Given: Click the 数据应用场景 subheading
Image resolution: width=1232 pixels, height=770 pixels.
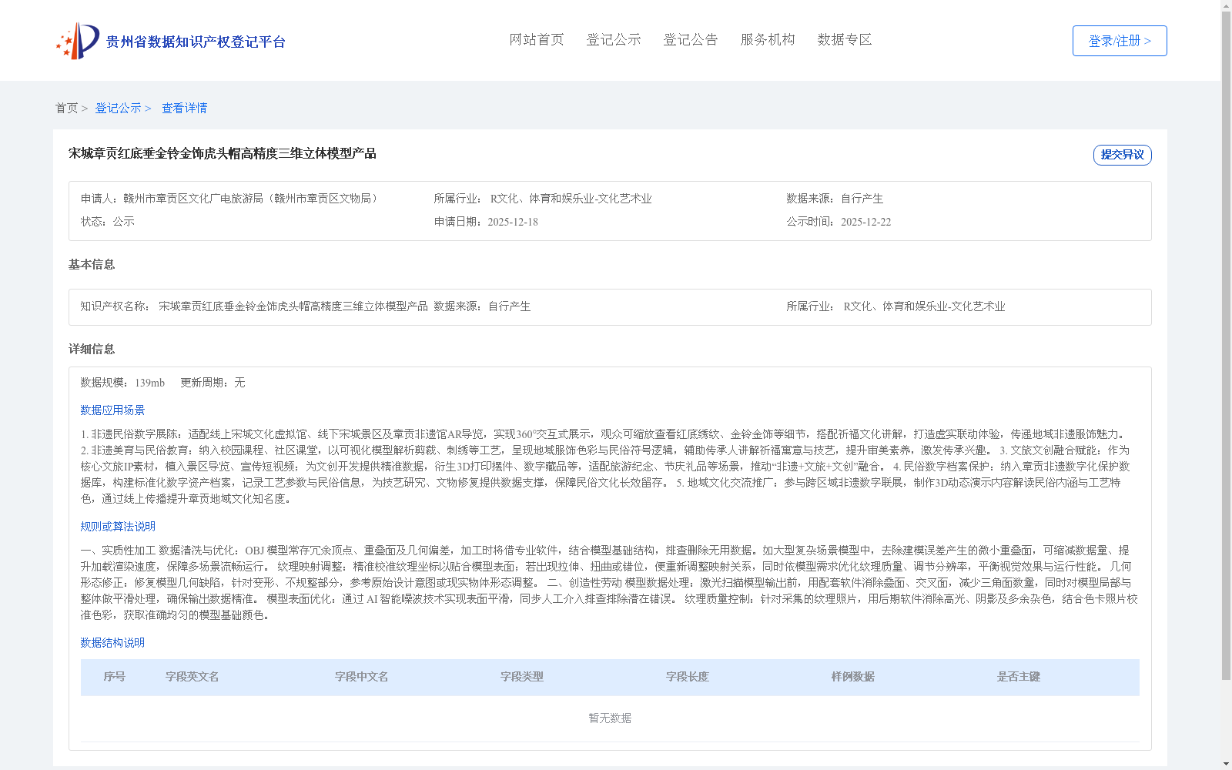Looking at the screenshot, I should 112,410.
